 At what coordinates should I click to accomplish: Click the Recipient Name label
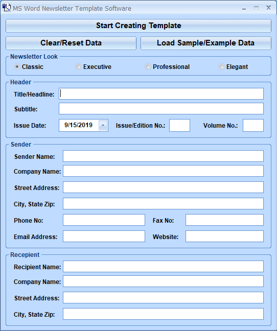pyautogui.click(x=37, y=267)
